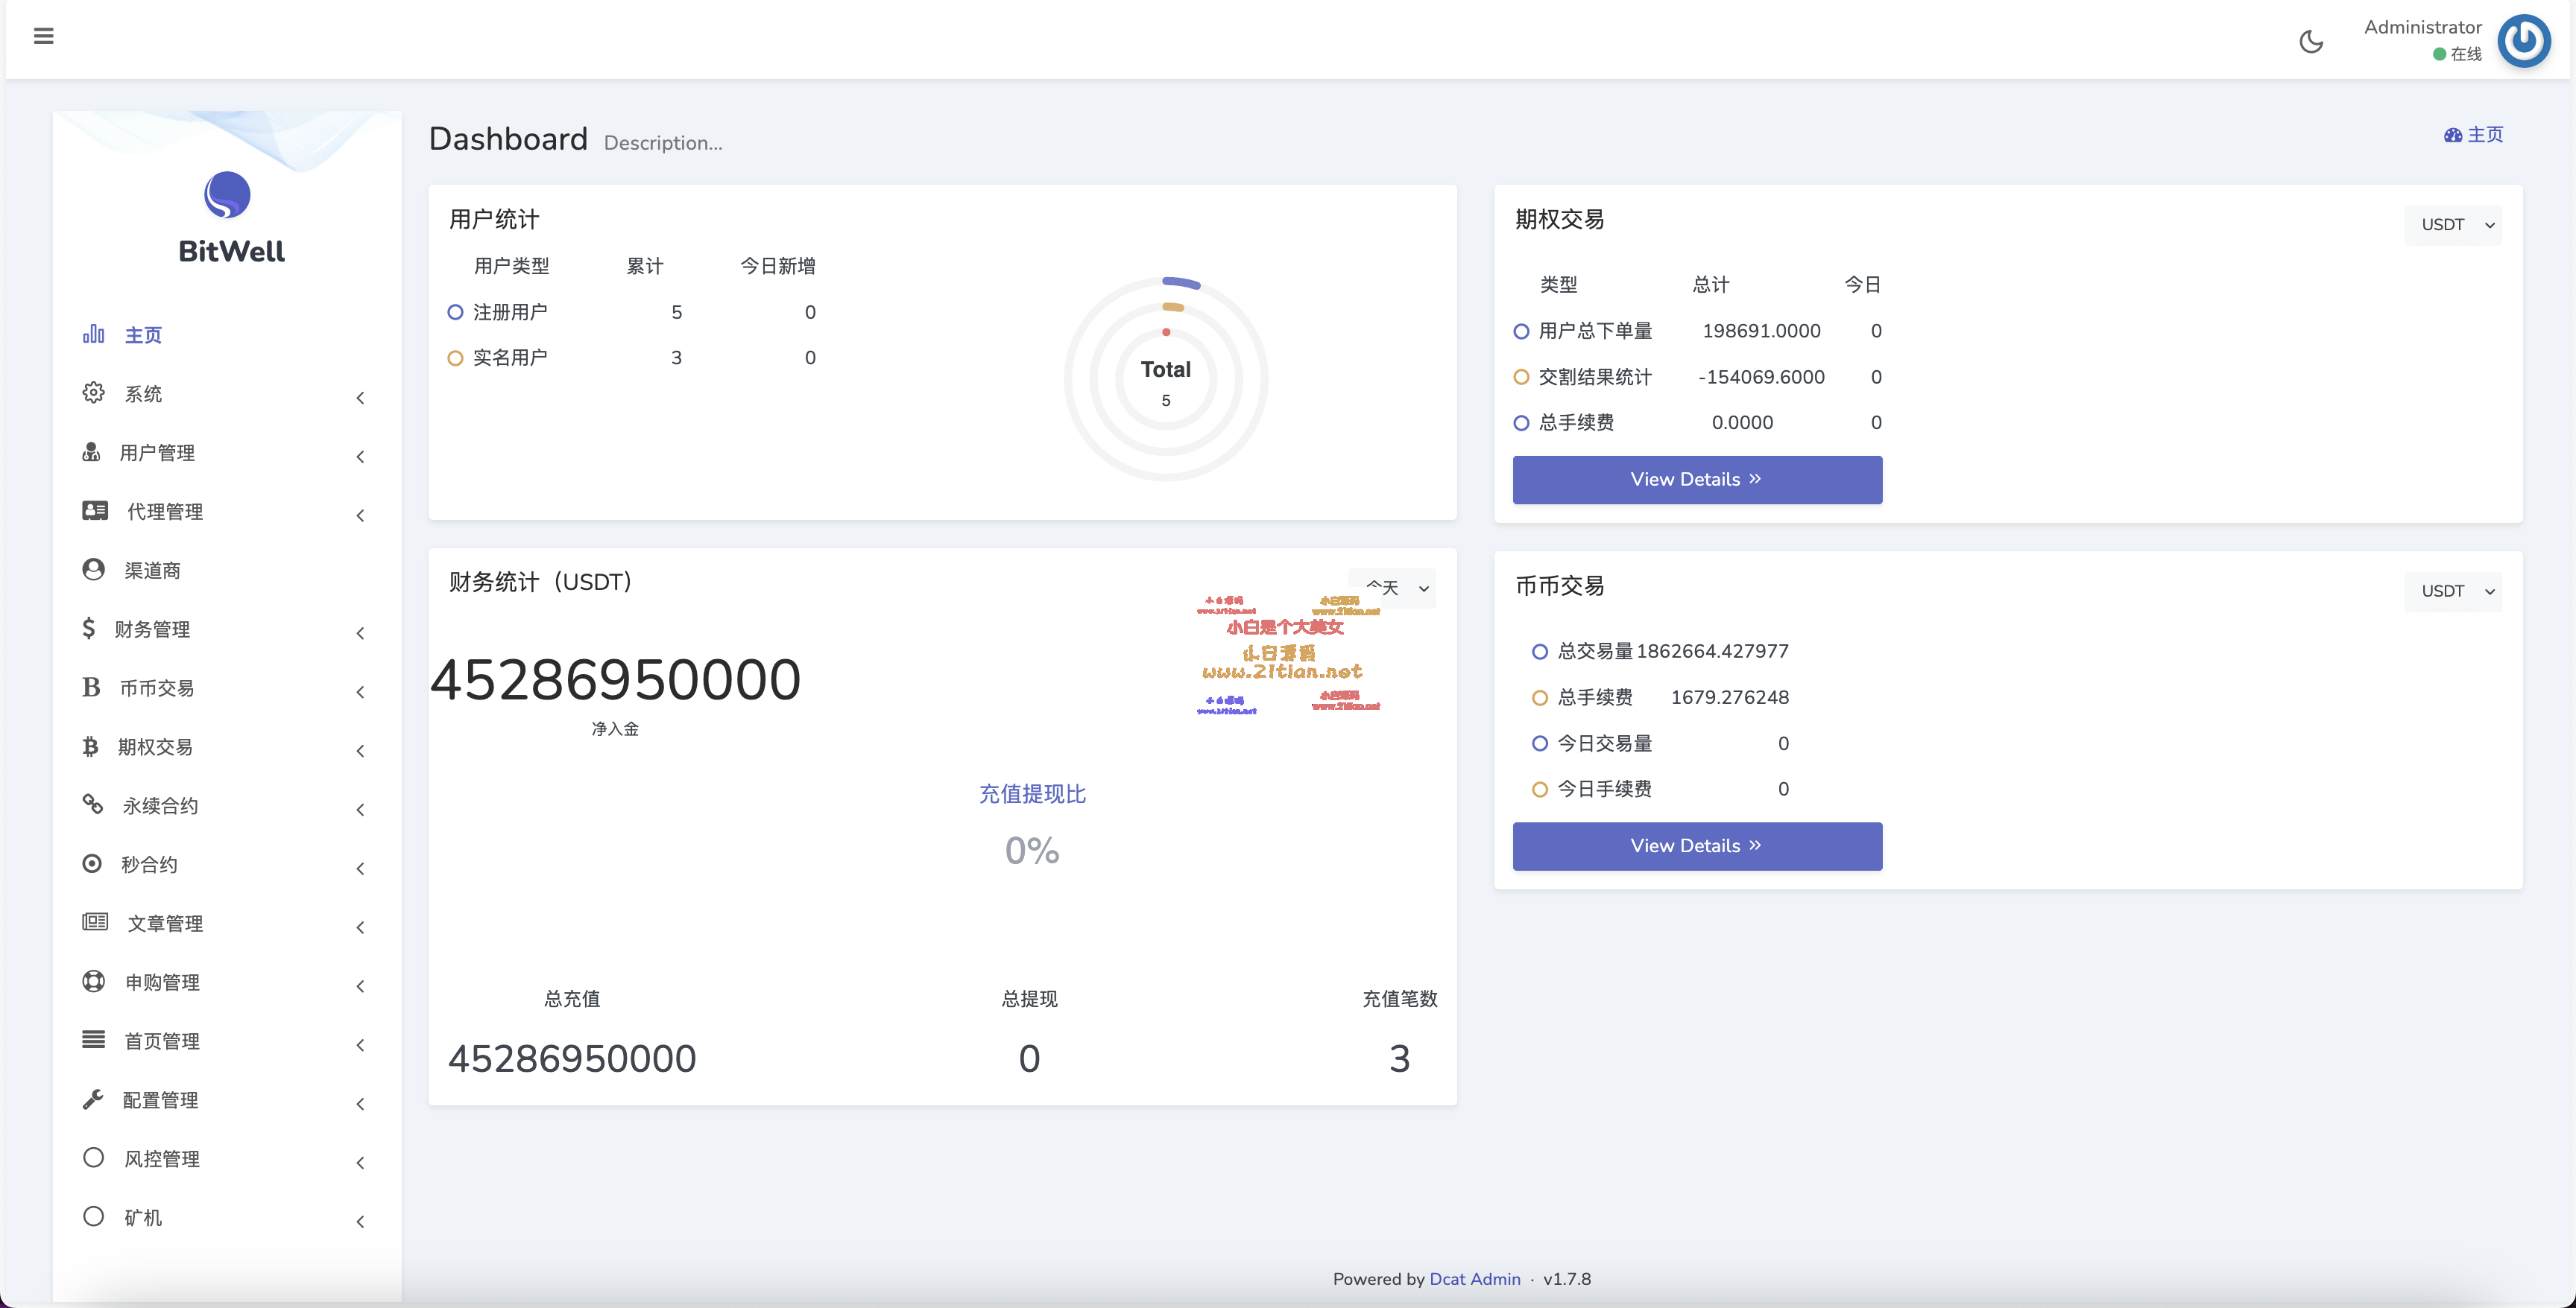Click the Bitcoin icon for 期权交易

91,746
